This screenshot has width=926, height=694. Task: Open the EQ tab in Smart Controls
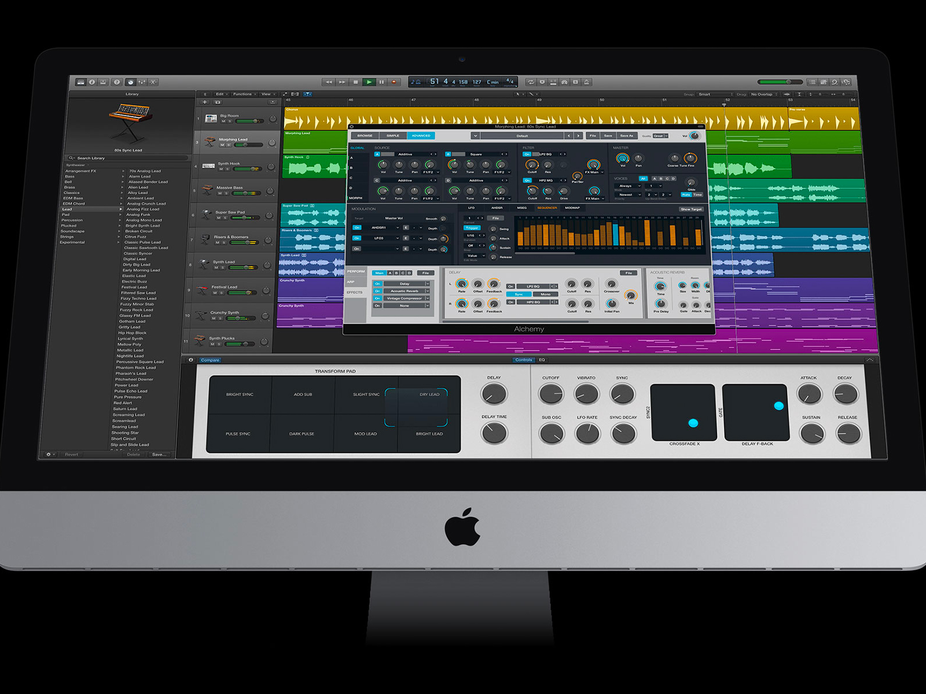[x=542, y=360]
